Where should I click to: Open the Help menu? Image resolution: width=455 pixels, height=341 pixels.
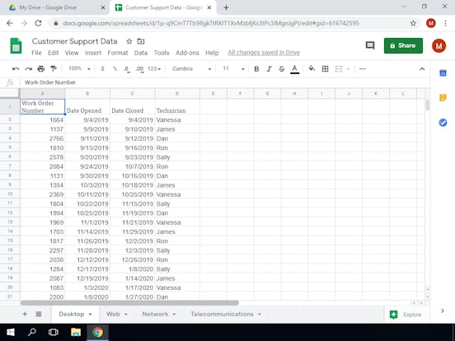coord(212,53)
